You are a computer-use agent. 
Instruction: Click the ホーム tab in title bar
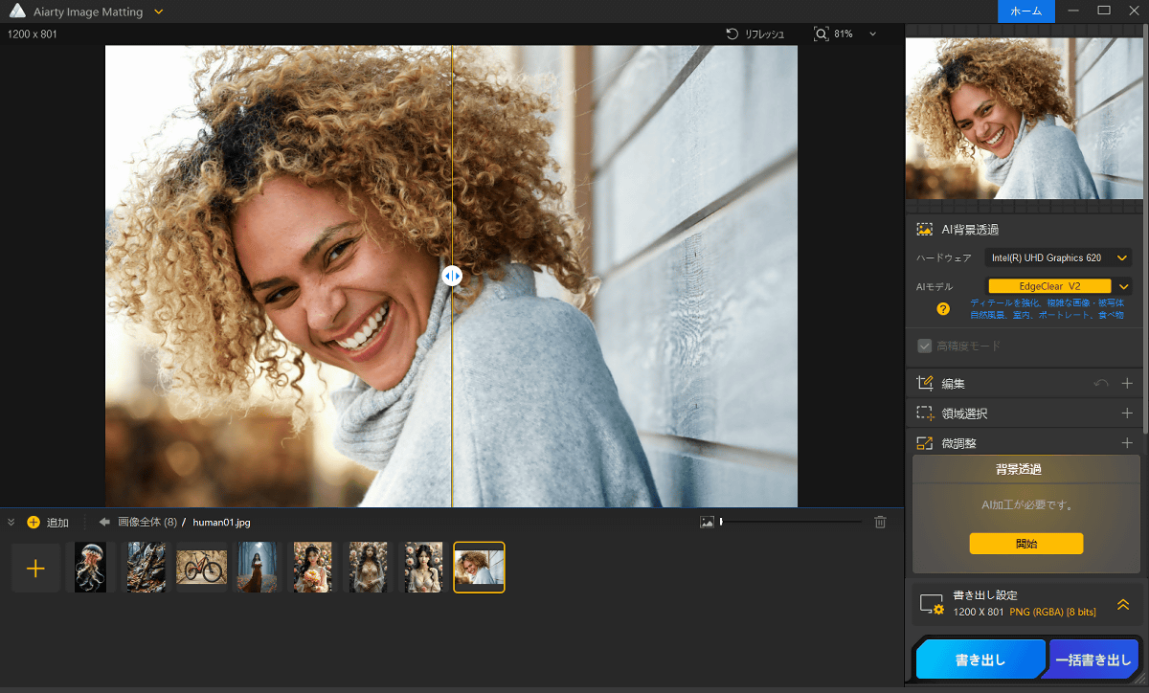pyautogui.click(x=1025, y=11)
